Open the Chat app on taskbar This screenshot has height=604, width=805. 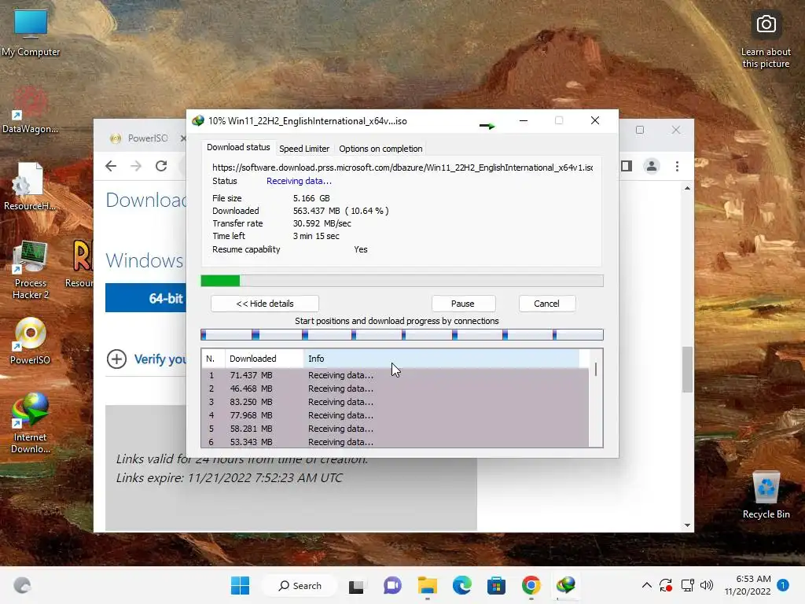[x=392, y=585]
